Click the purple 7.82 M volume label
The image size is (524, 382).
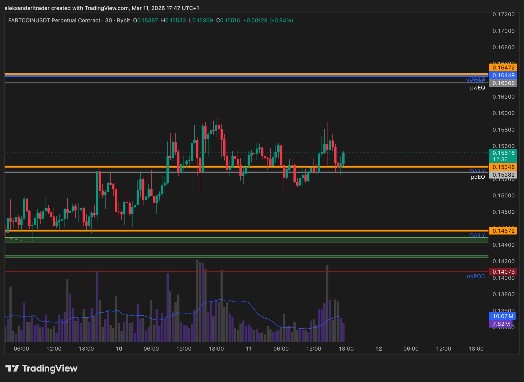coord(501,324)
